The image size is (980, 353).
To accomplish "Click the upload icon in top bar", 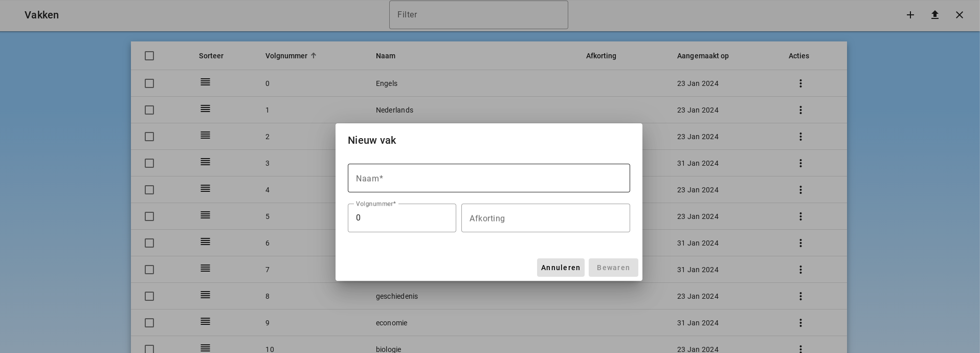I will 935,15.
